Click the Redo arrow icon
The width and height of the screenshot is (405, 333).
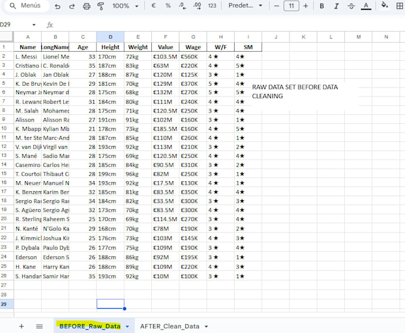pos(72,6)
